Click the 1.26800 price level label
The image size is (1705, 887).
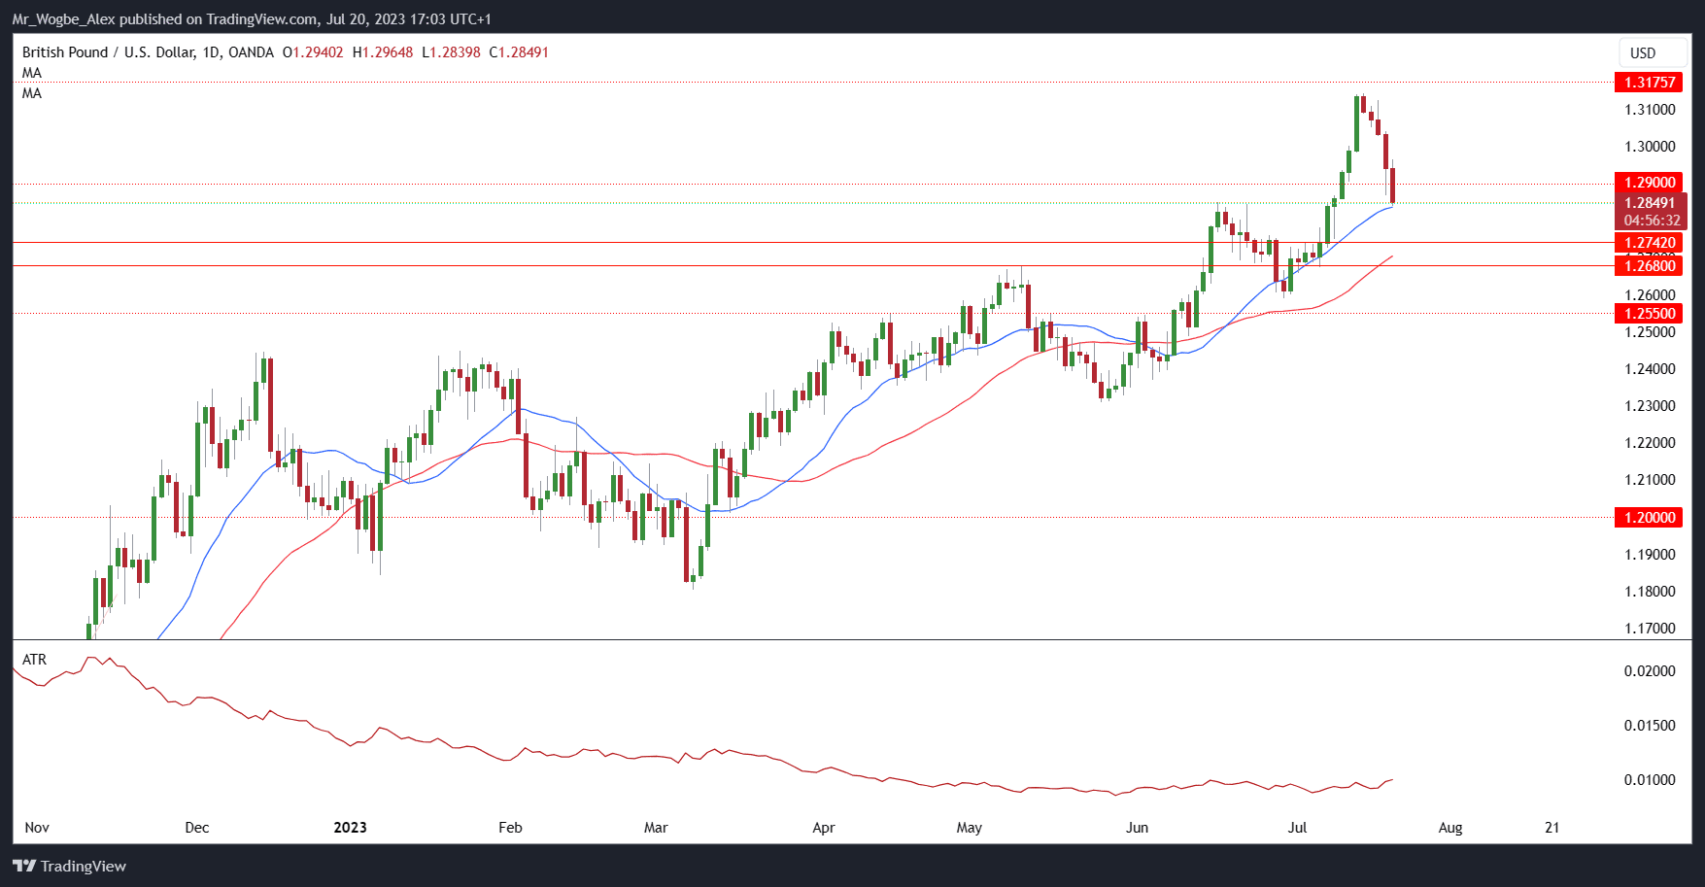1649,266
